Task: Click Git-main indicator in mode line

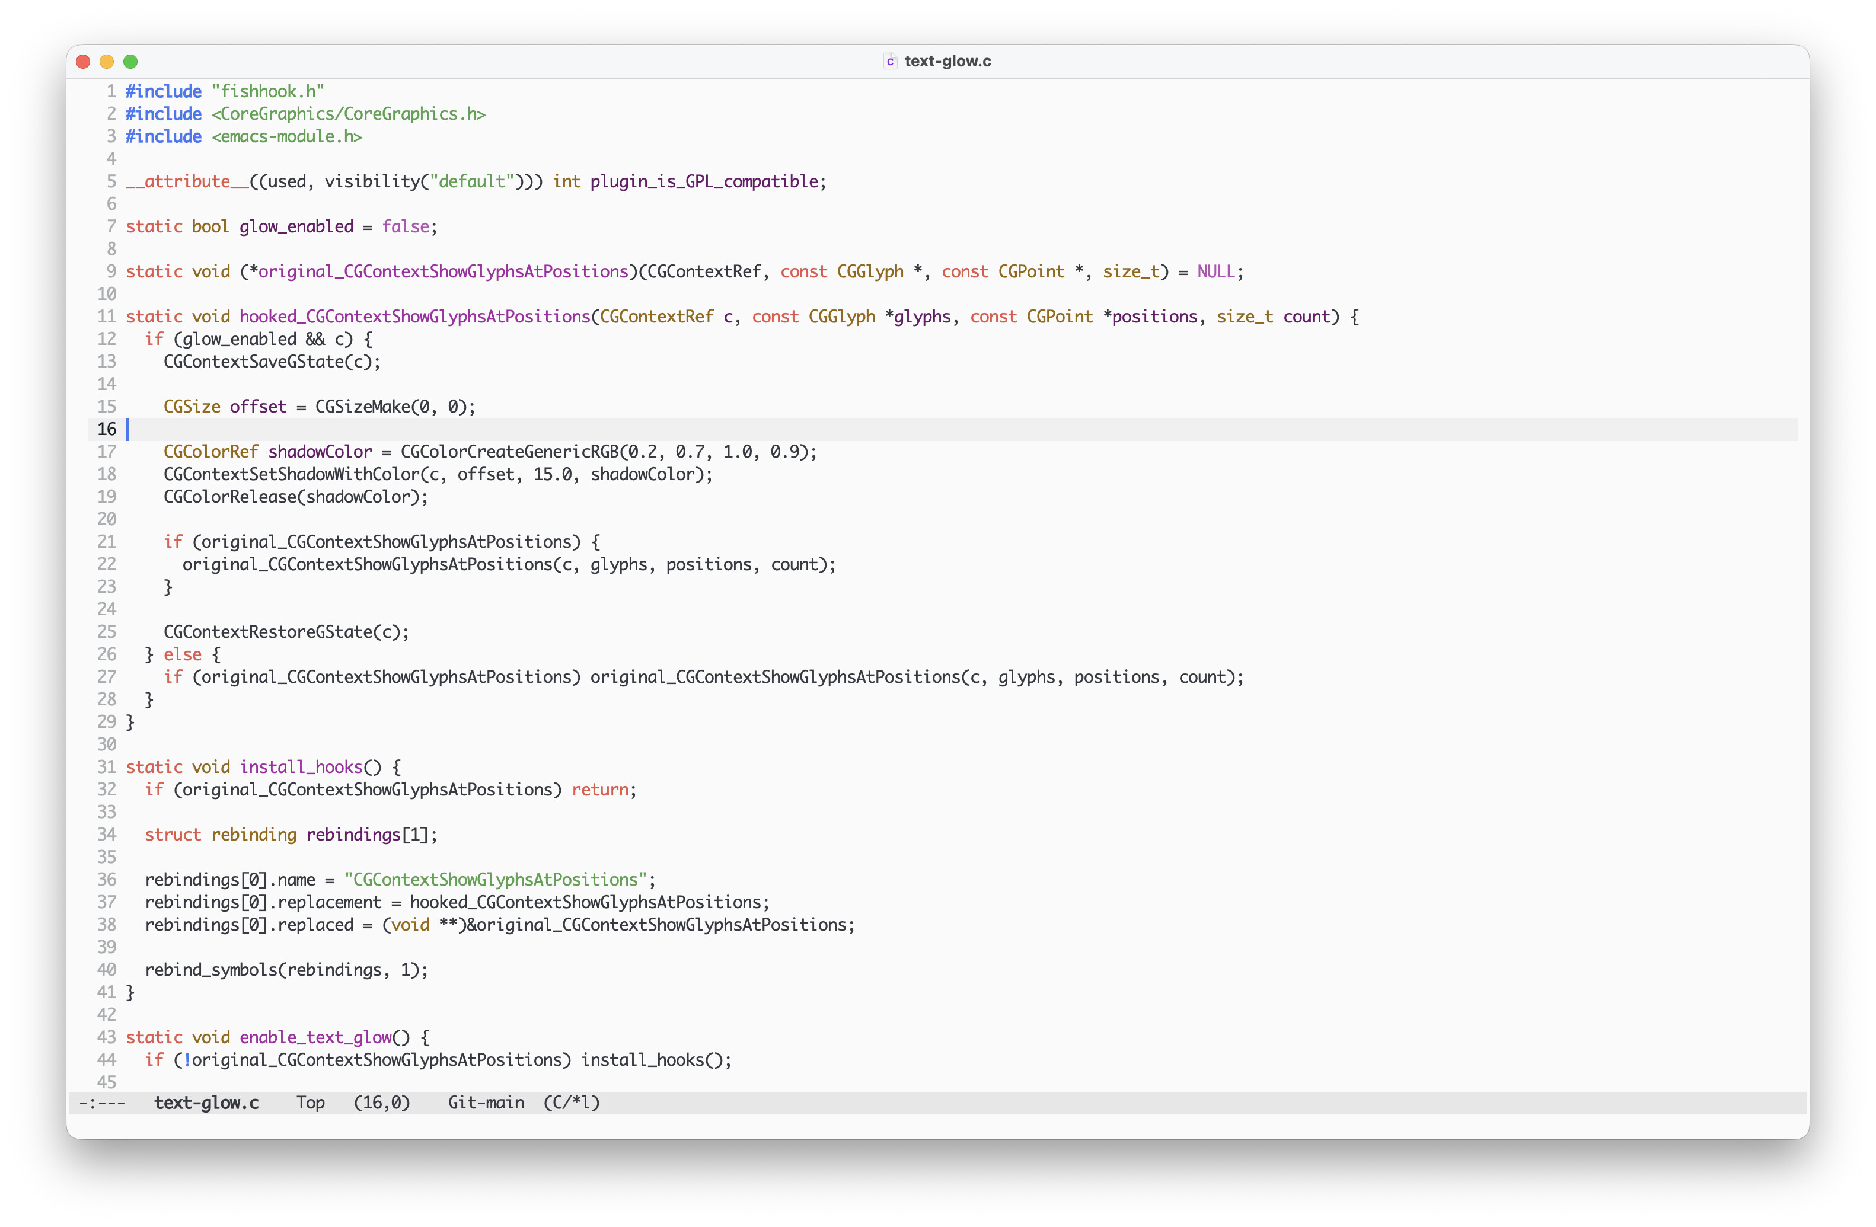Action: point(486,1103)
